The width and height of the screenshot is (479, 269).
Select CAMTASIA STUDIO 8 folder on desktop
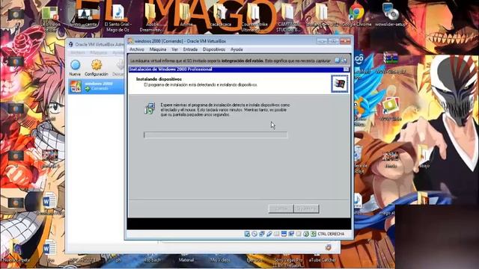coord(287,18)
